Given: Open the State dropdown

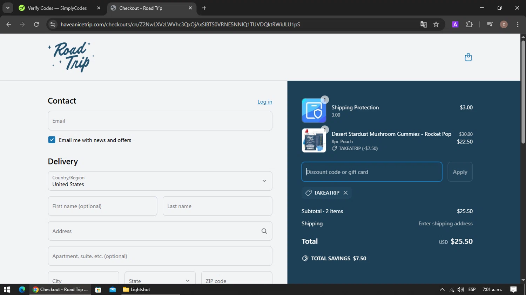Looking at the screenshot, I should (x=160, y=279).
